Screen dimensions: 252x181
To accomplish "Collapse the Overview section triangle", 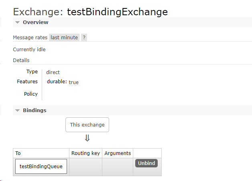I will (17, 22).
